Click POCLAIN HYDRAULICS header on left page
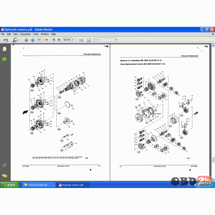 [92, 54]
